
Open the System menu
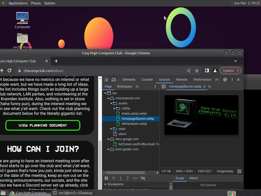pos(50,3)
